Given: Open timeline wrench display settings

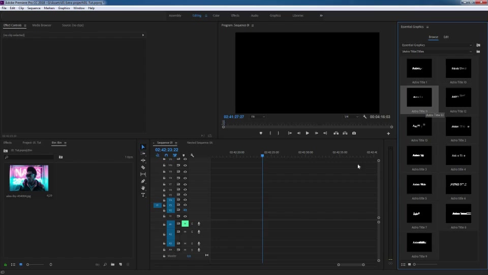Looking at the screenshot, I should 192,155.
